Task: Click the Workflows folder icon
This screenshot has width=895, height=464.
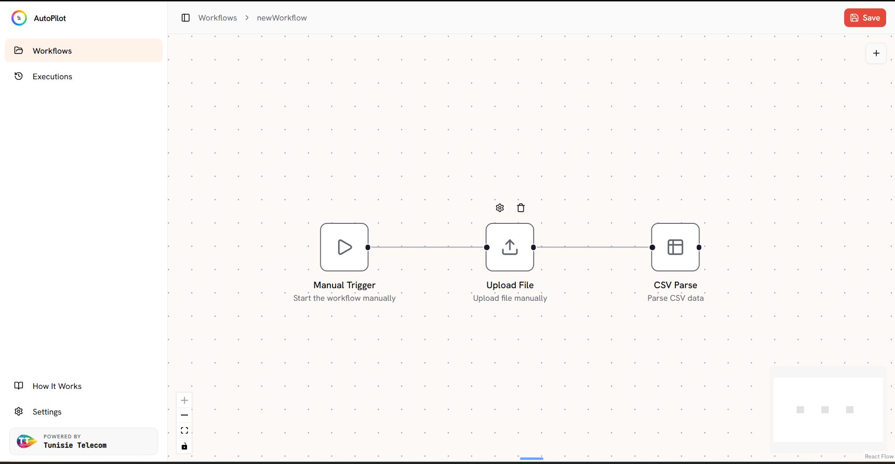Action: tap(19, 50)
